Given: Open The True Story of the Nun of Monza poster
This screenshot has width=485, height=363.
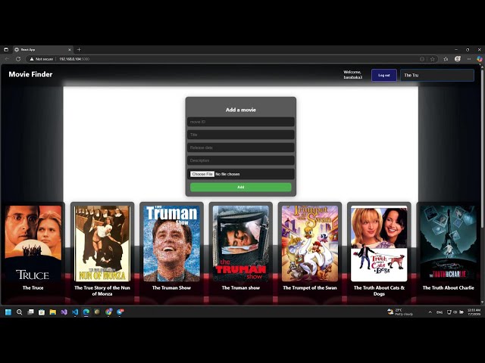Looking at the screenshot, I should 102,244.
